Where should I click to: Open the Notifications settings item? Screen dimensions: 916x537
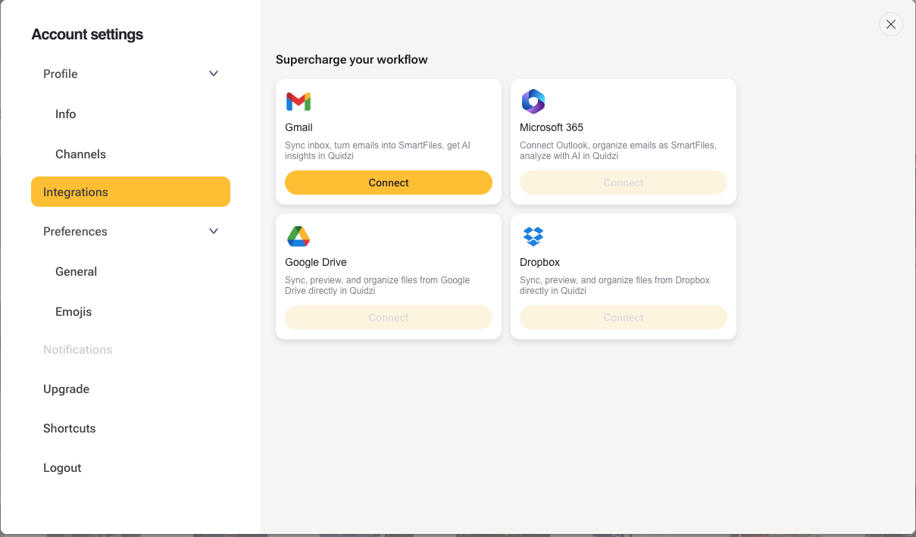(77, 349)
